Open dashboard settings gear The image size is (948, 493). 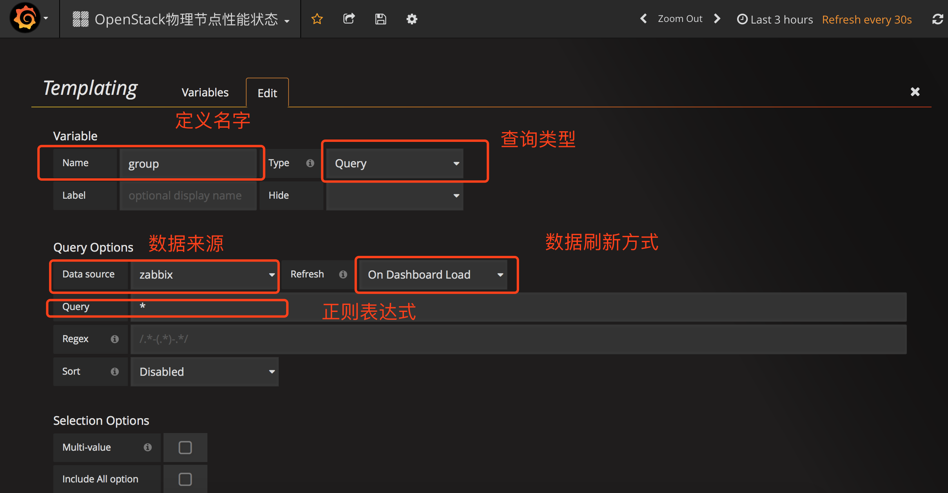click(412, 19)
